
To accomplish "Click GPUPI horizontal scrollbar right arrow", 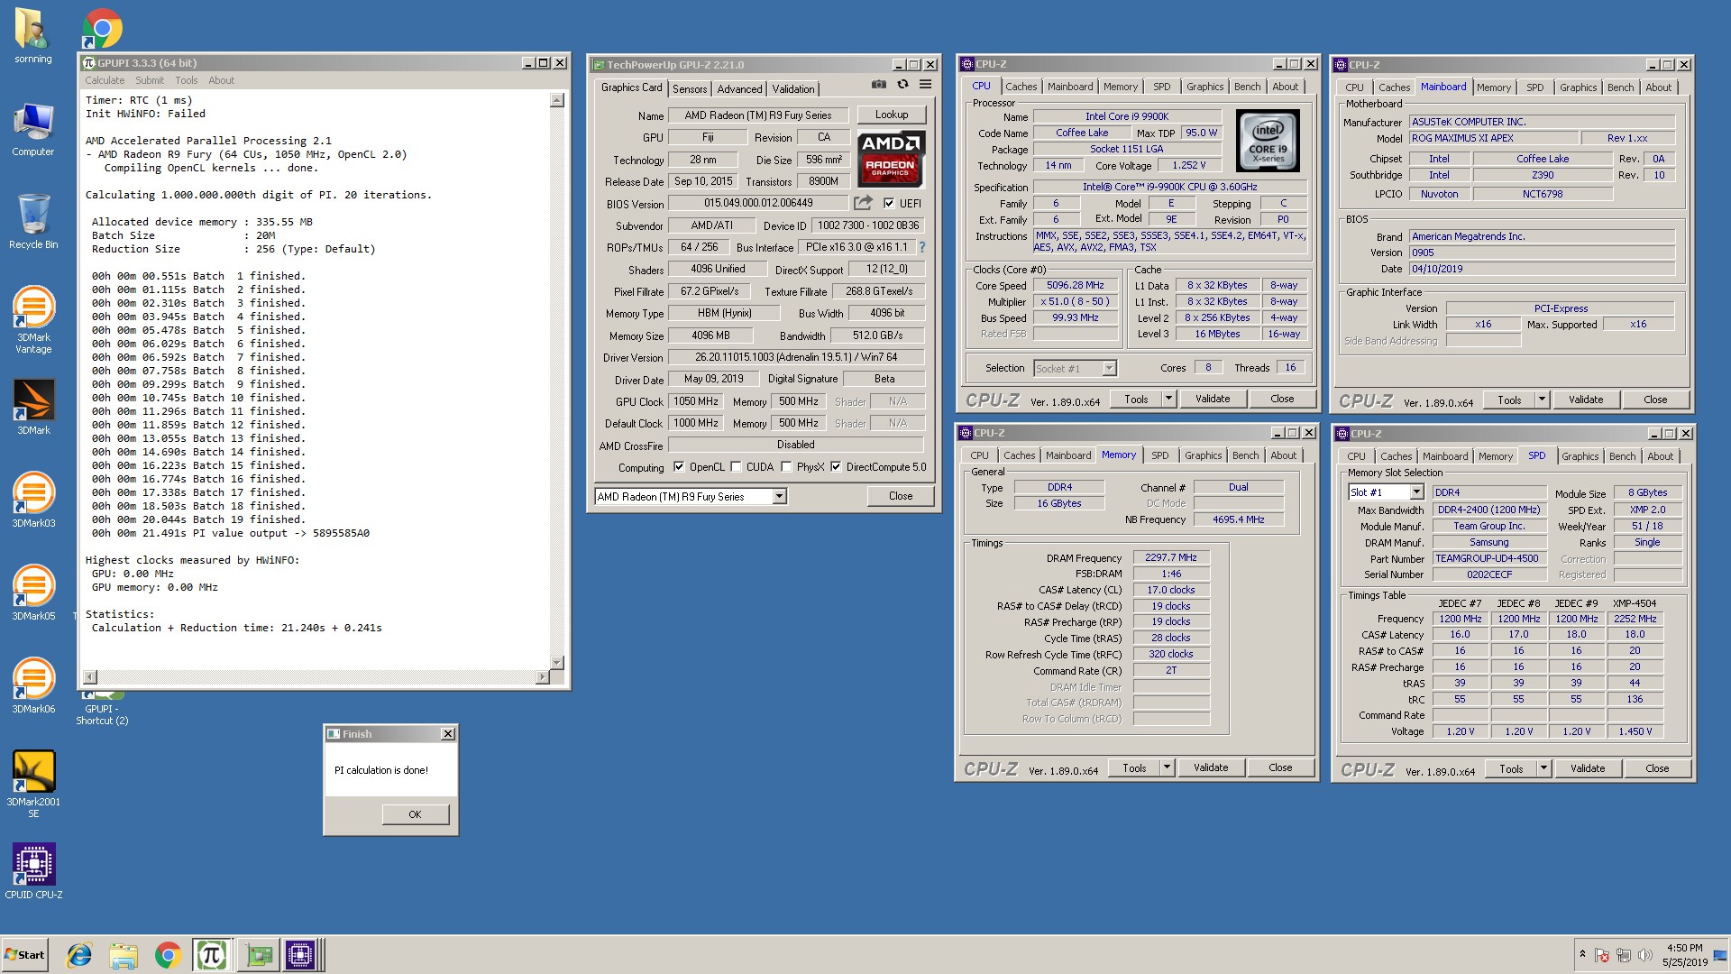I will [542, 676].
